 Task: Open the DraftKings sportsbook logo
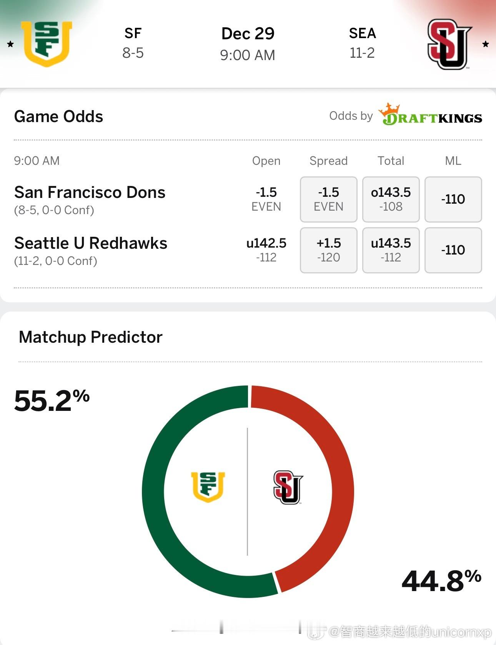(430, 115)
